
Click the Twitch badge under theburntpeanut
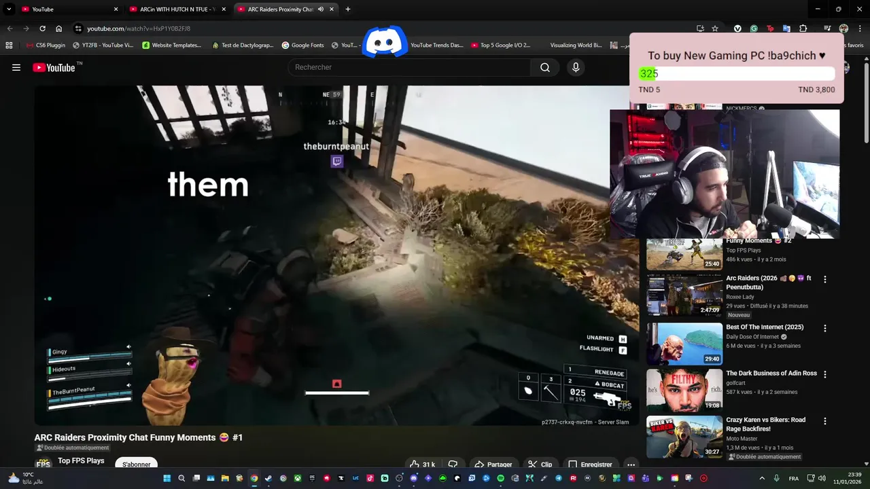point(336,161)
